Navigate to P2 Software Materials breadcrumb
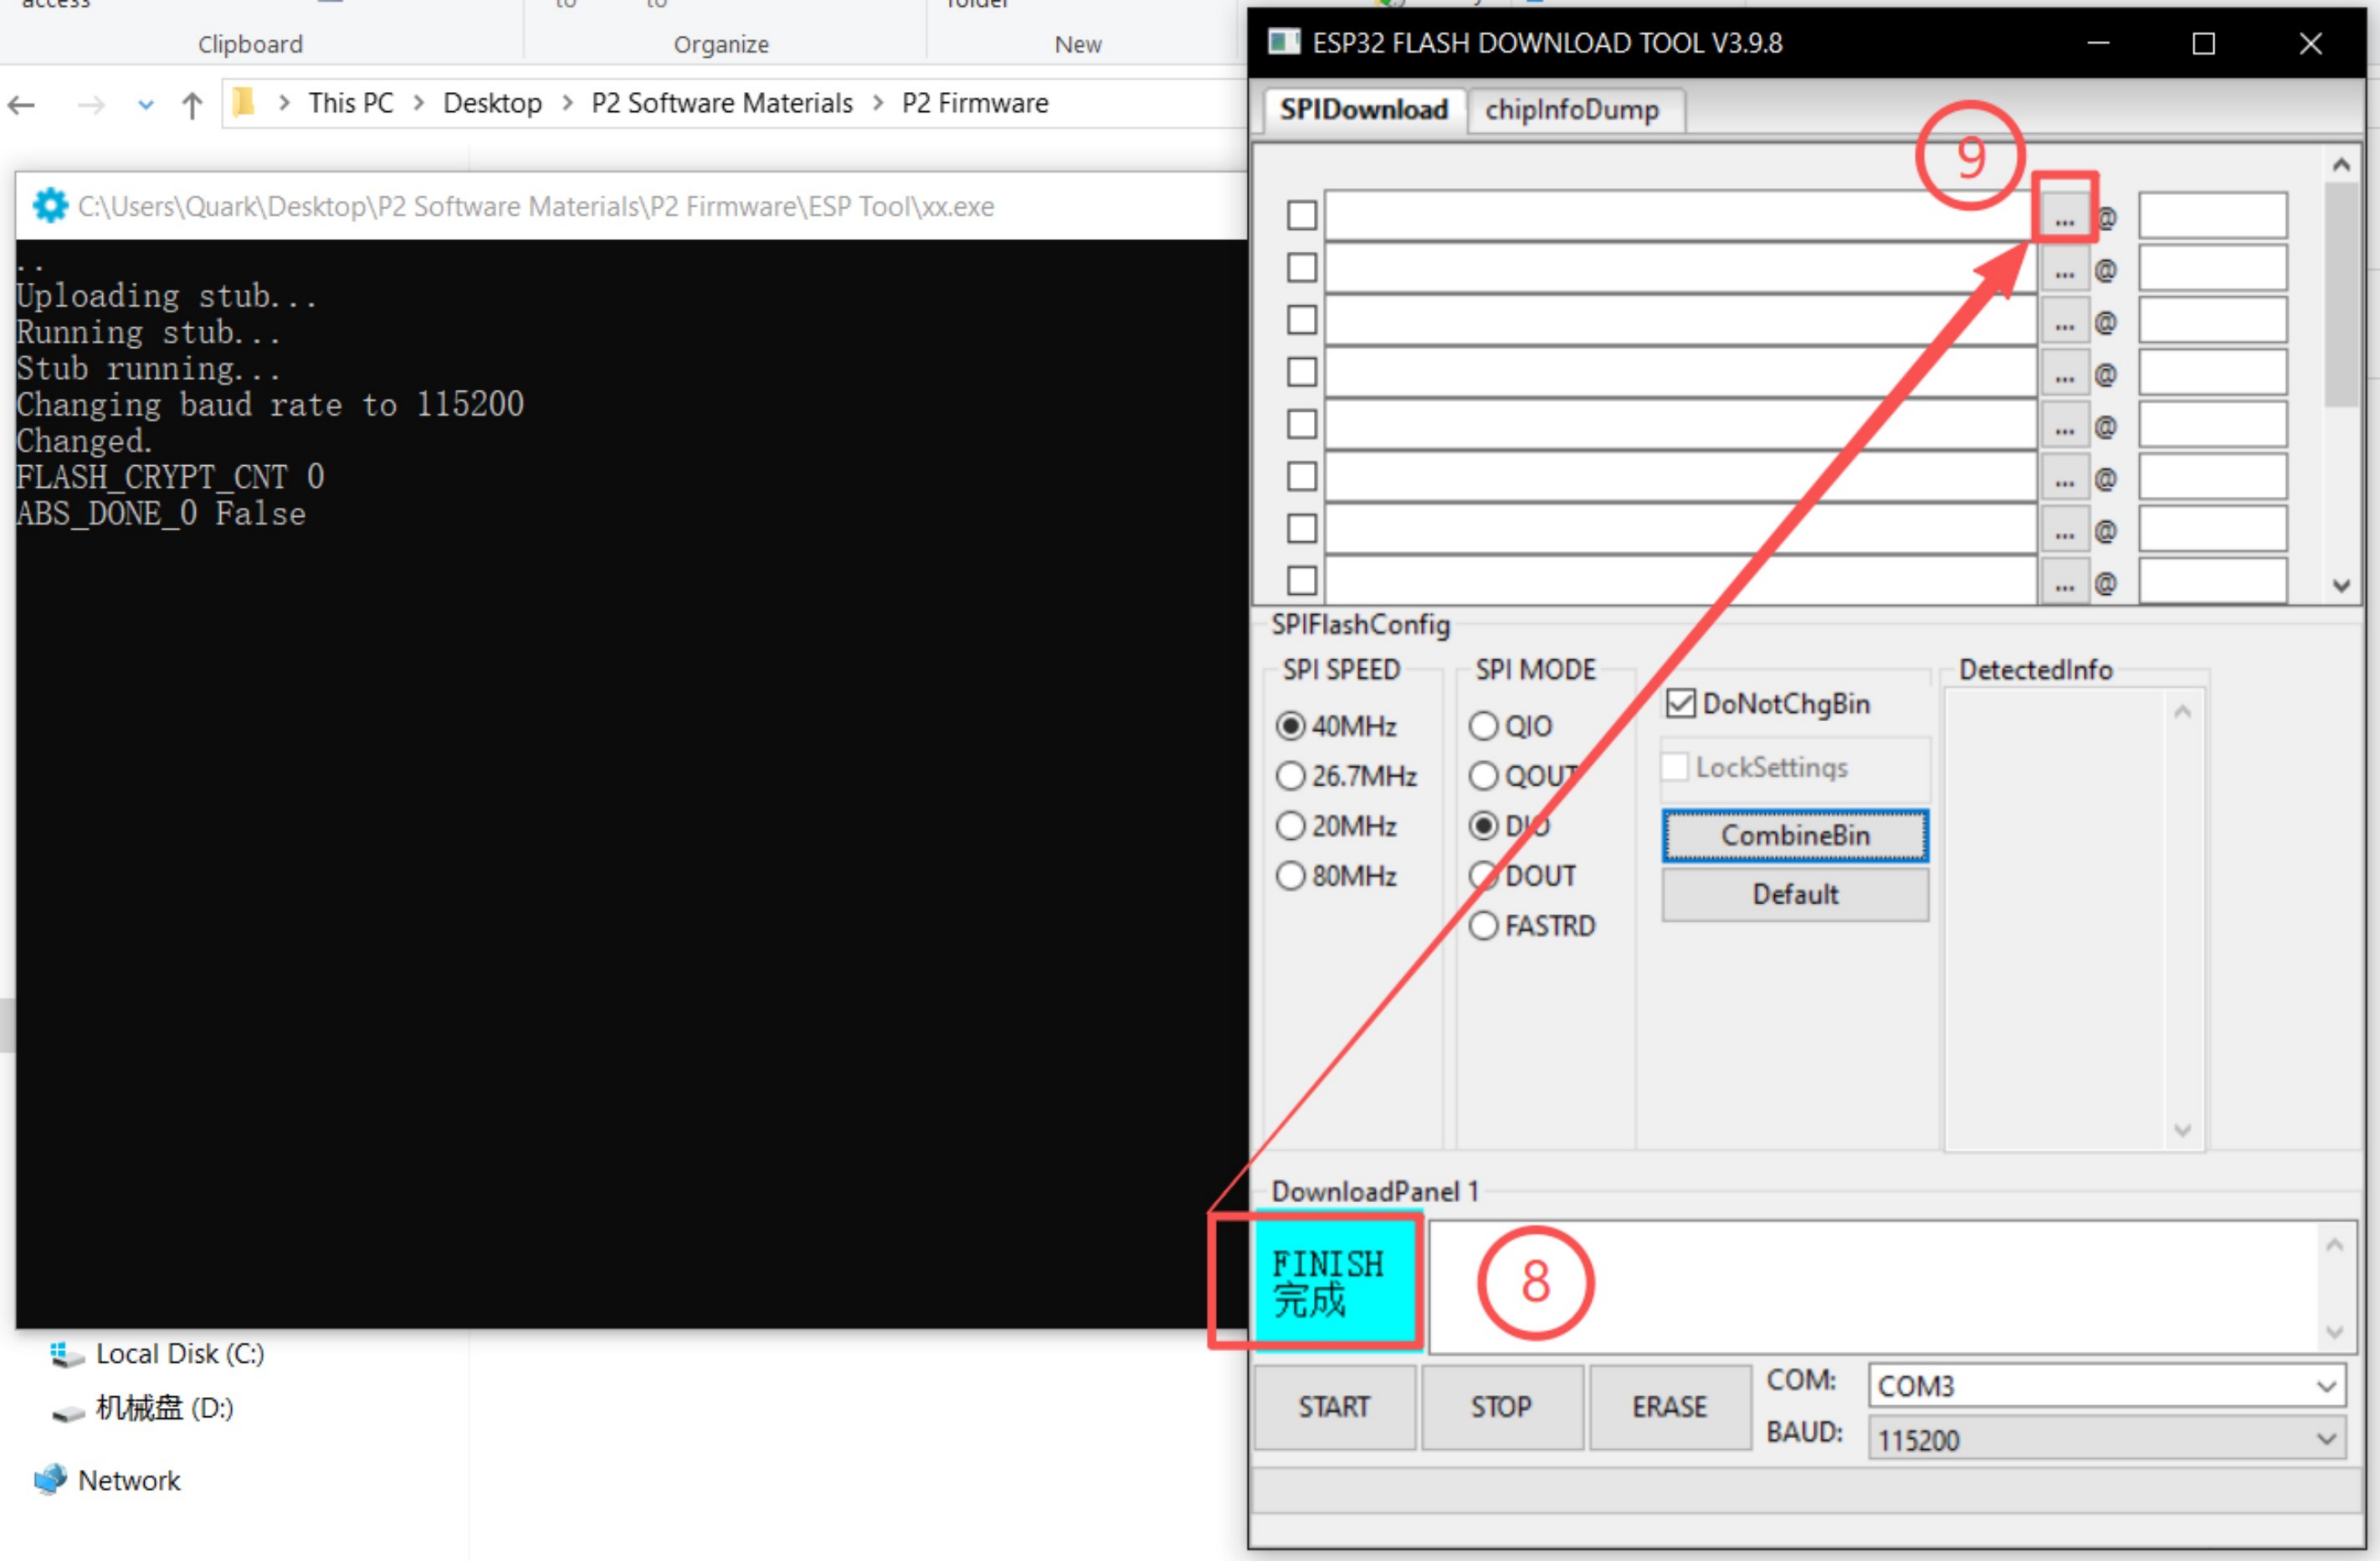The height and width of the screenshot is (1561, 2380). (722, 103)
